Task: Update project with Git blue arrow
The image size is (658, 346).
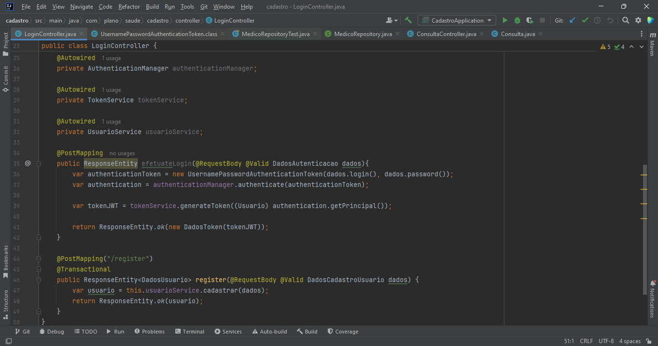Action: 572,20
